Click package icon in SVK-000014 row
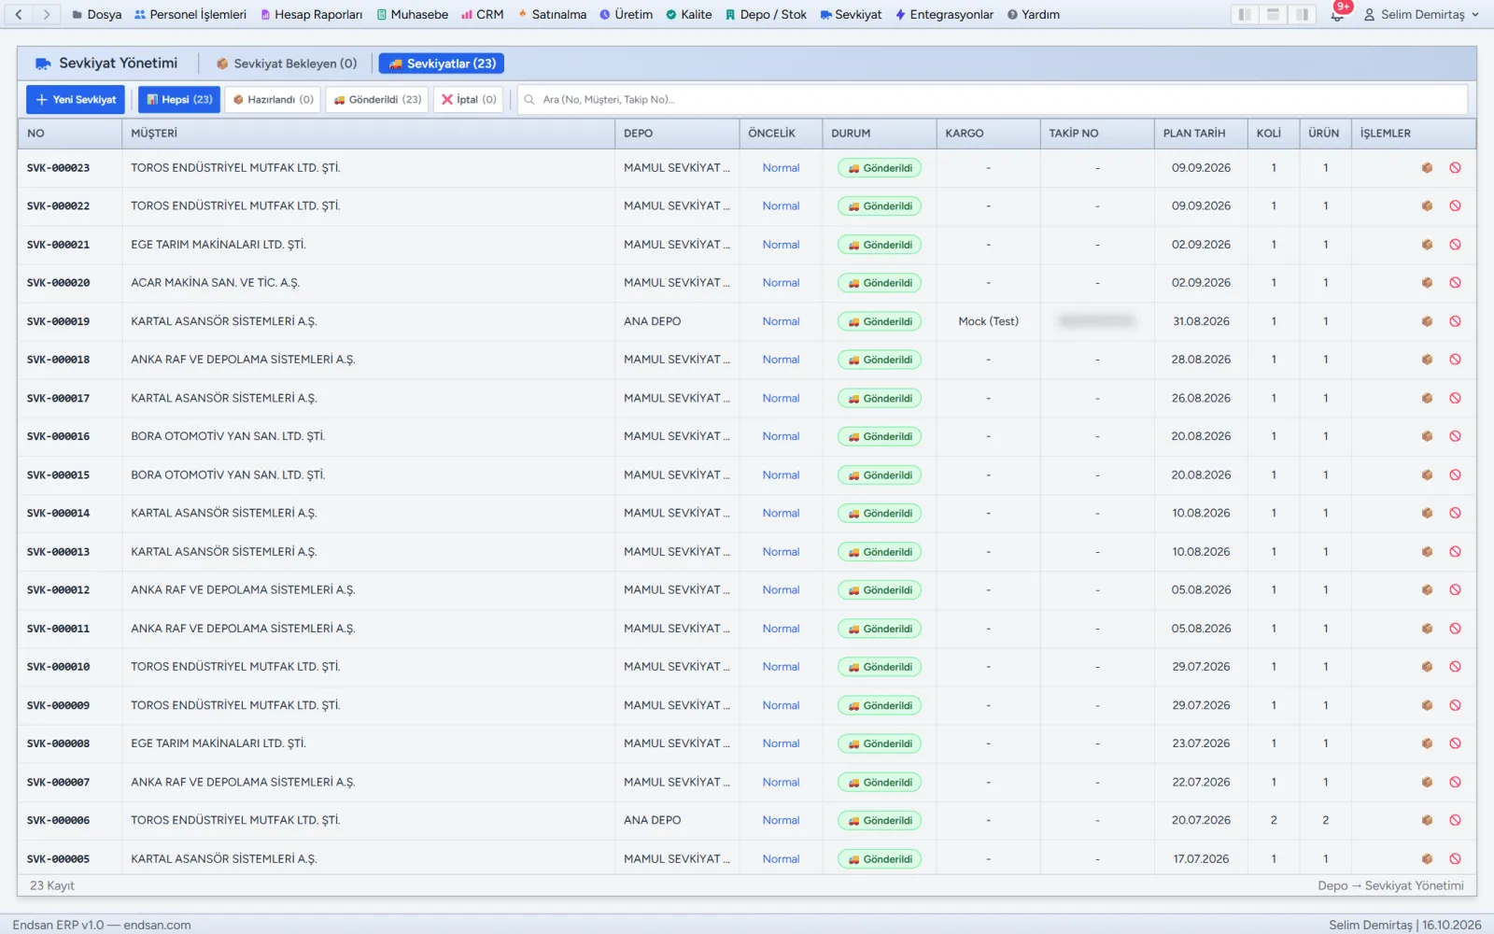The height and width of the screenshot is (934, 1494). click(x=1427, y=513)
